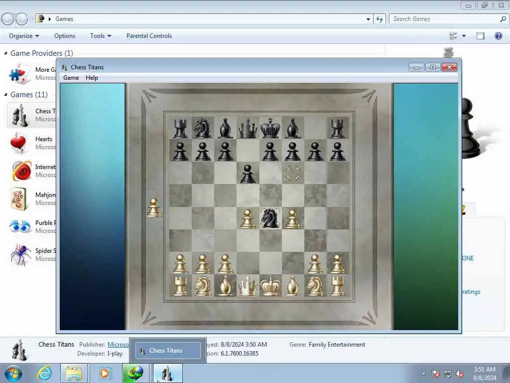Click the taskbar clock showing 3:51 AM

[x=485, y=374]
